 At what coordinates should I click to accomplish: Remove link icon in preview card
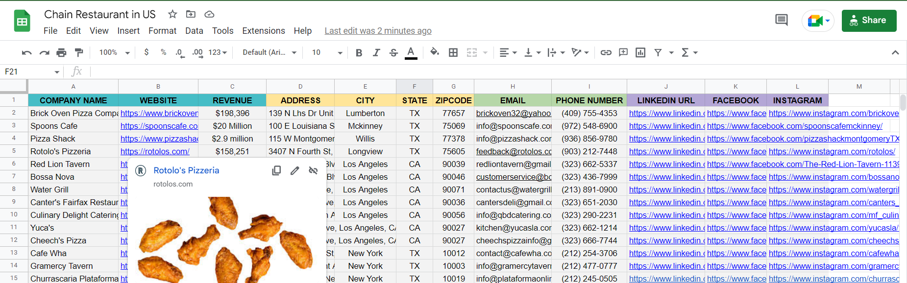coord(313,170)
